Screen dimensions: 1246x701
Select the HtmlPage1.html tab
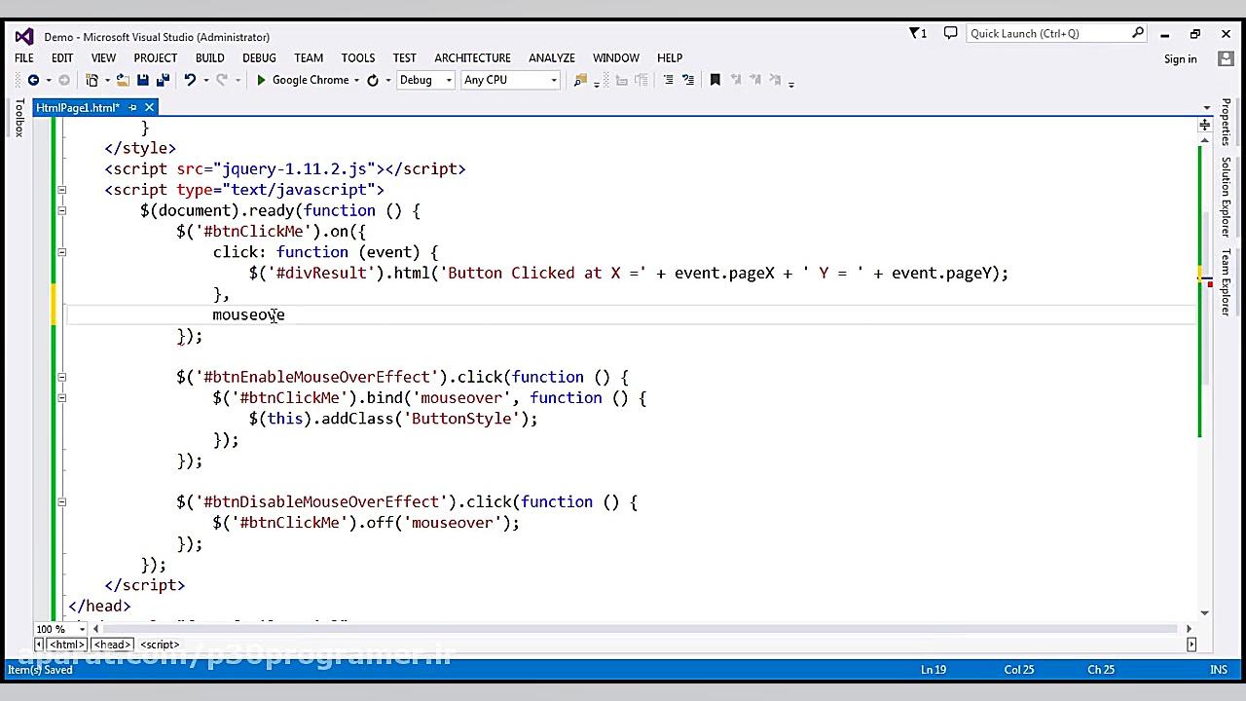78,107
